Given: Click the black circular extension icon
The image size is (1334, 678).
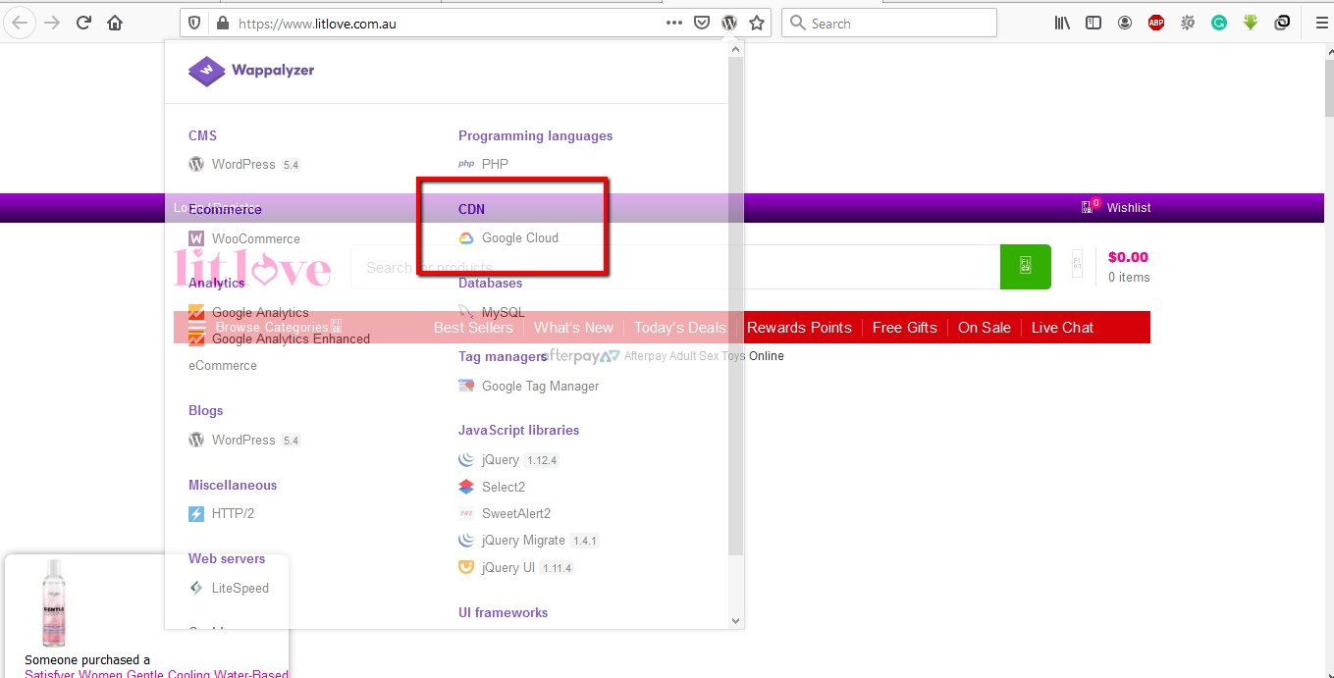Looking at the screenshot, I should (x=1282, y=23).
